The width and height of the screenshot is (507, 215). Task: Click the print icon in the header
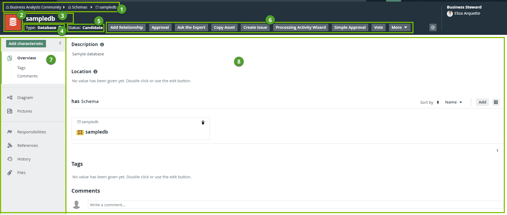(433, 27)
